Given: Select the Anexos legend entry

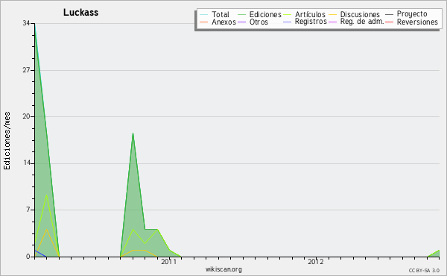Looking at the screenshot, I should point(223,22).
